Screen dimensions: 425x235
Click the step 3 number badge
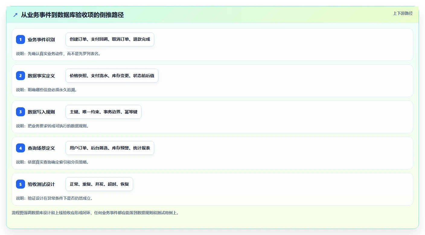[x=21, y=112]
